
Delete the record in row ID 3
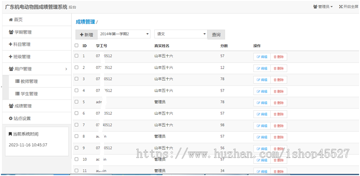coord(279,80)
